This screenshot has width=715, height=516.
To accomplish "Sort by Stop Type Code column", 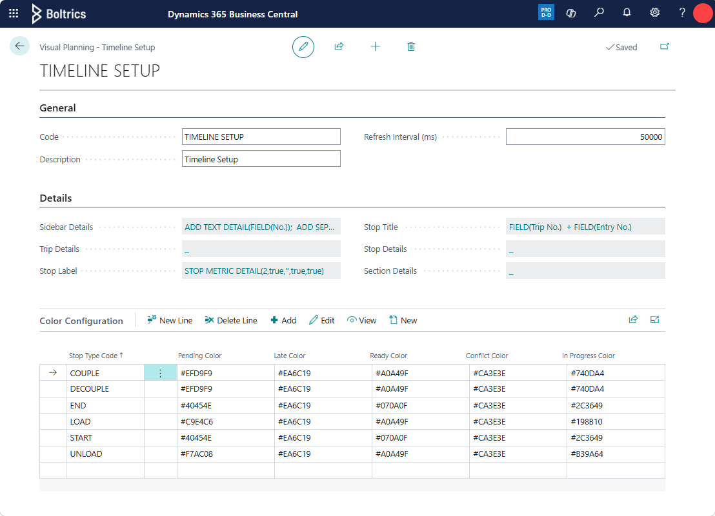I will 96,356.
